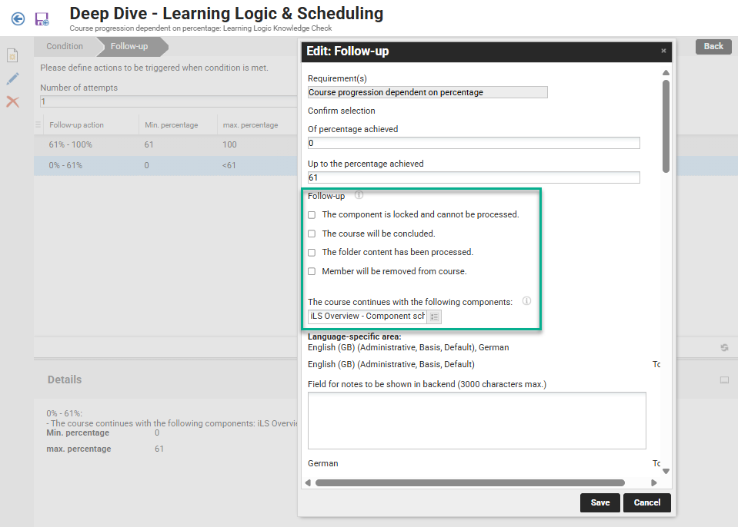Select the pencil edit icon
The width and height of the screenshot is (738, 527).
pyautogui.click(x=12, y=78)
